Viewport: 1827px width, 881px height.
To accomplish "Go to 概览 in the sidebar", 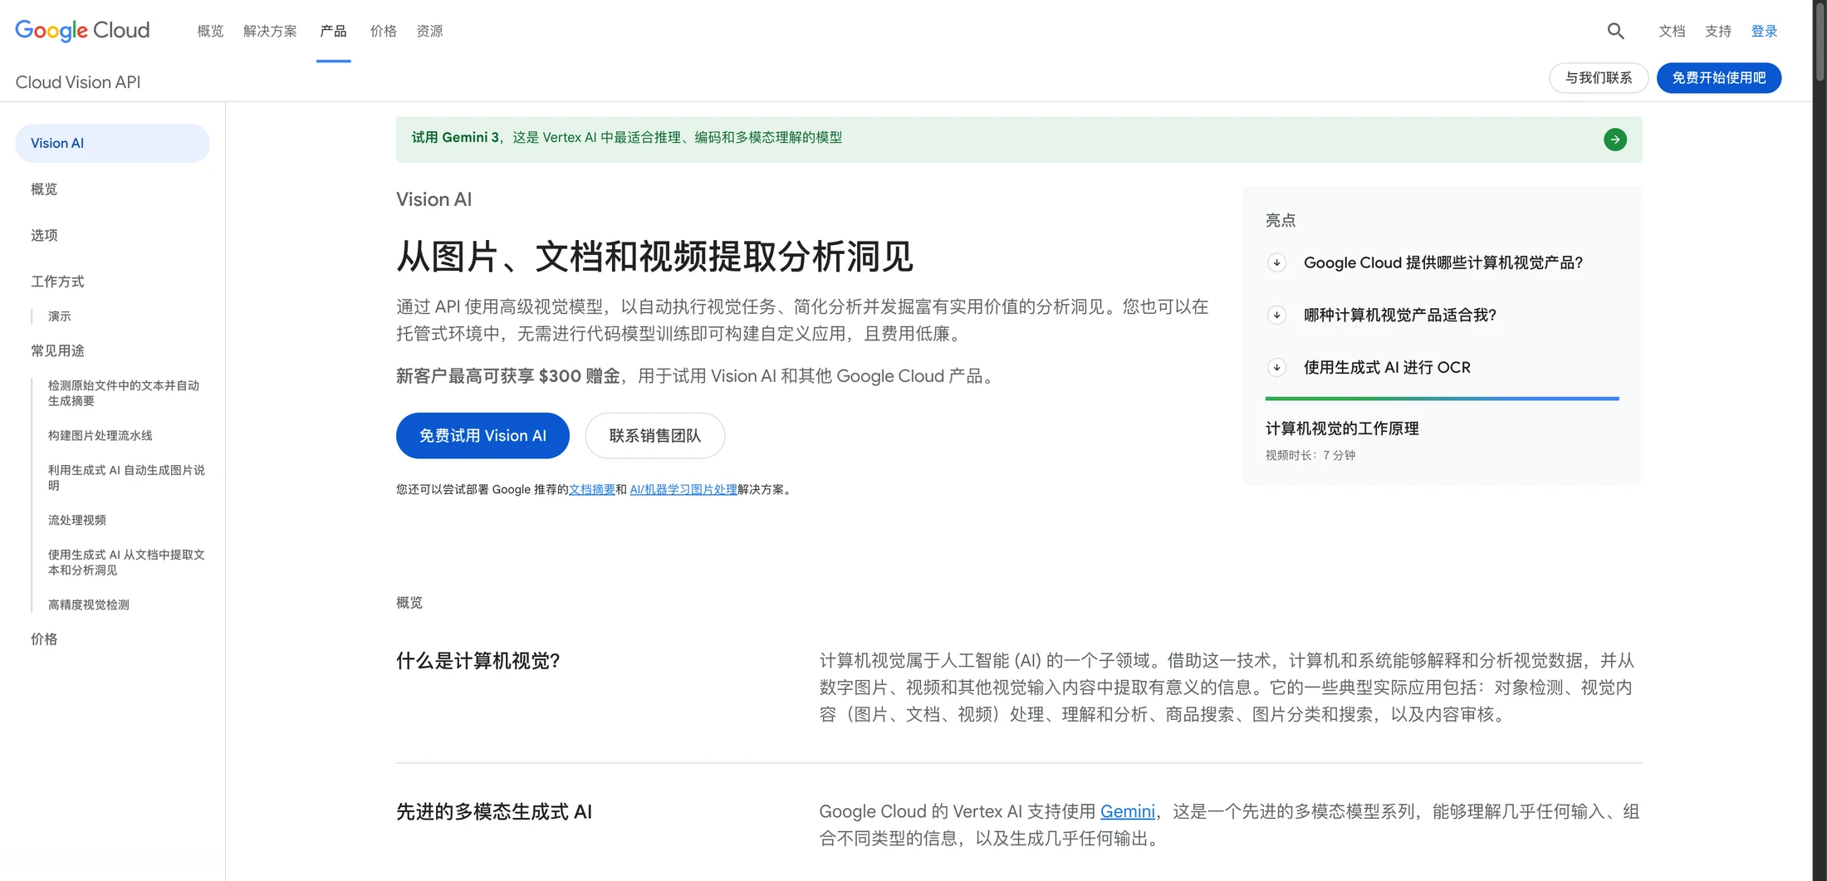I will tap(44, 189).
